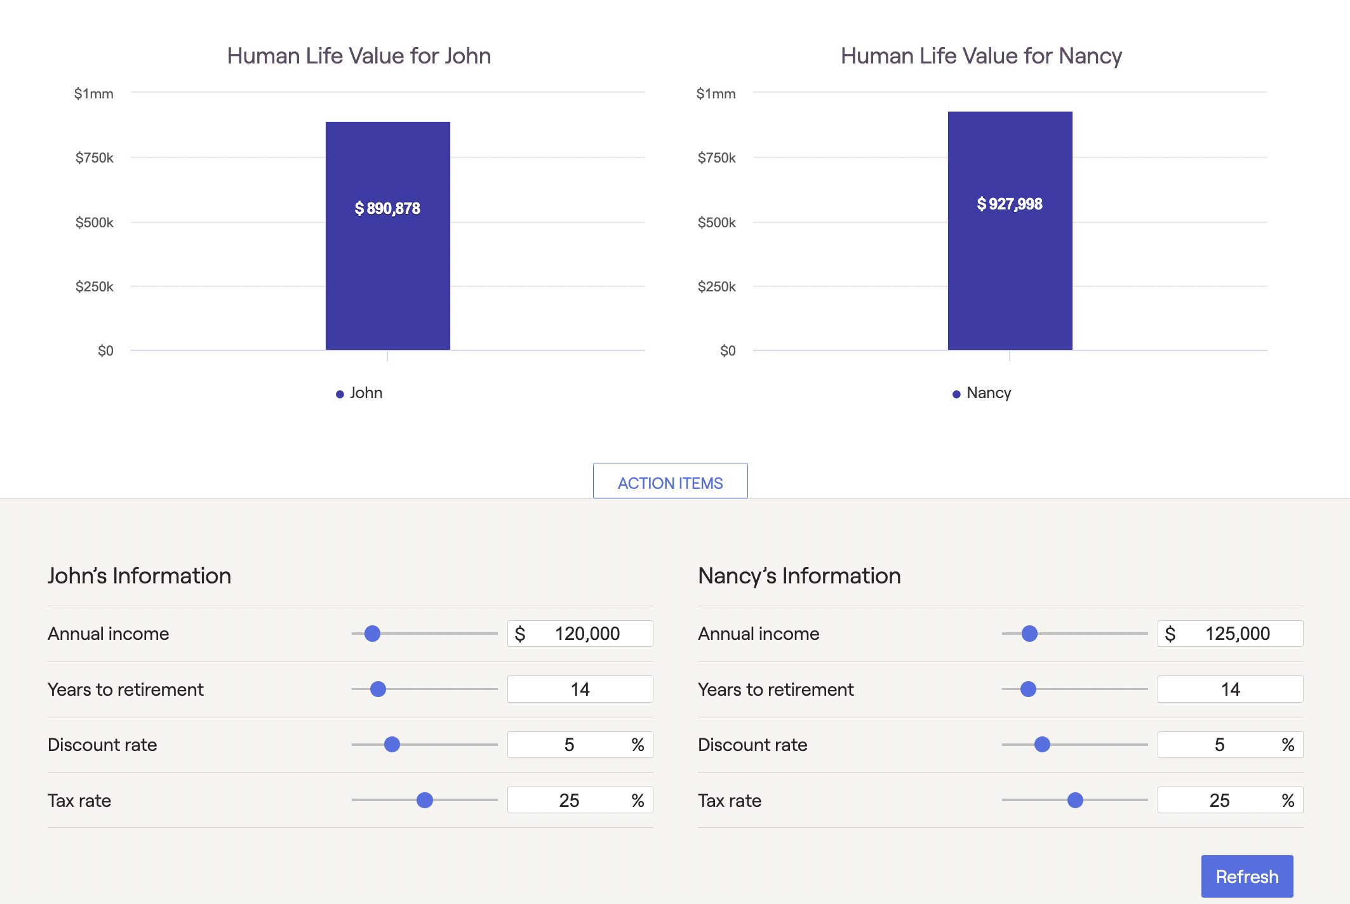Click John's Years to retirement slider handle
Viewport: 1350px width, 904px height.
coord(378,689)
